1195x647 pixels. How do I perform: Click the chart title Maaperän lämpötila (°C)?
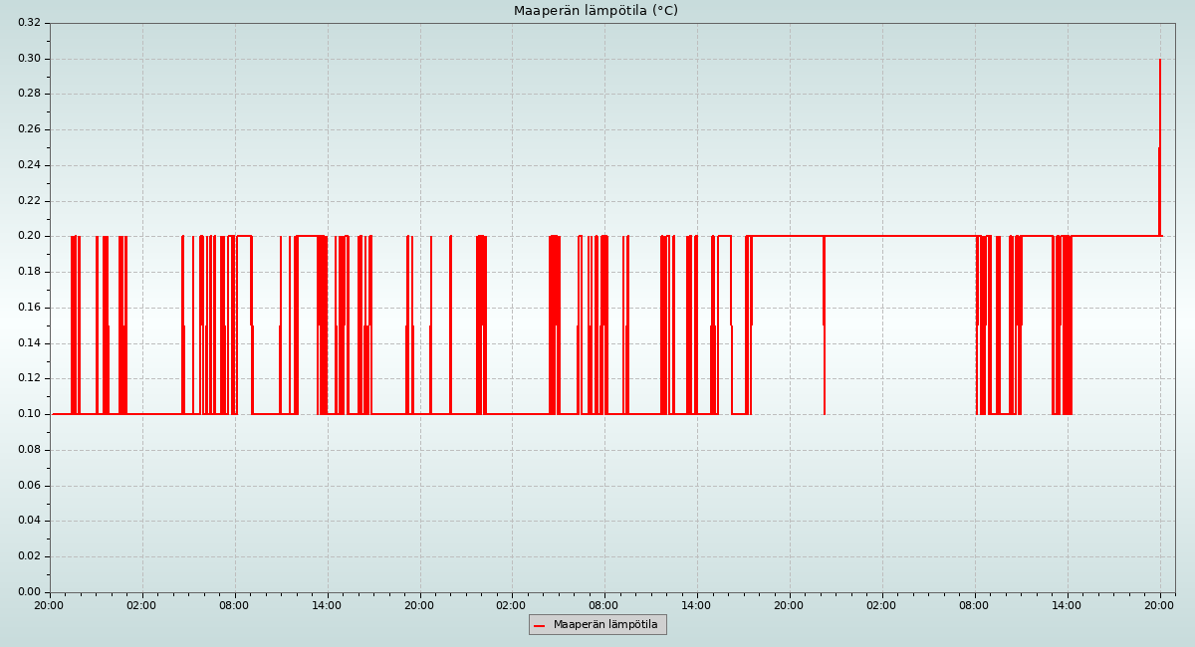coord(596,11)
